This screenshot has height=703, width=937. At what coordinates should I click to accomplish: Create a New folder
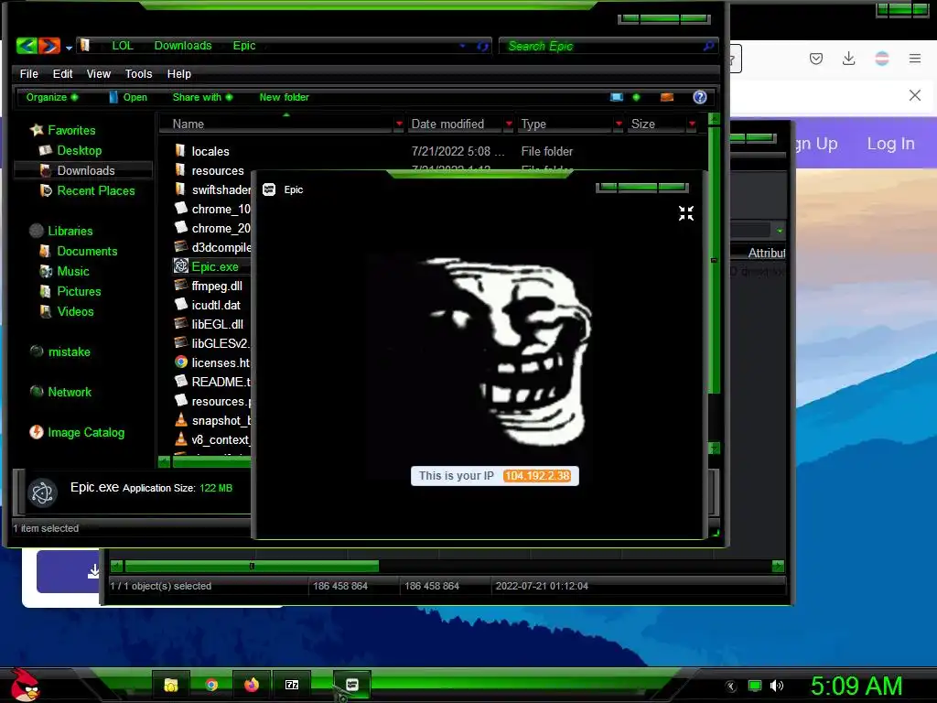pos(284,97)
